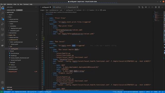Viewport: 165px width, 93px height.
Task: Click the split editor right icon
Action: 159,7
